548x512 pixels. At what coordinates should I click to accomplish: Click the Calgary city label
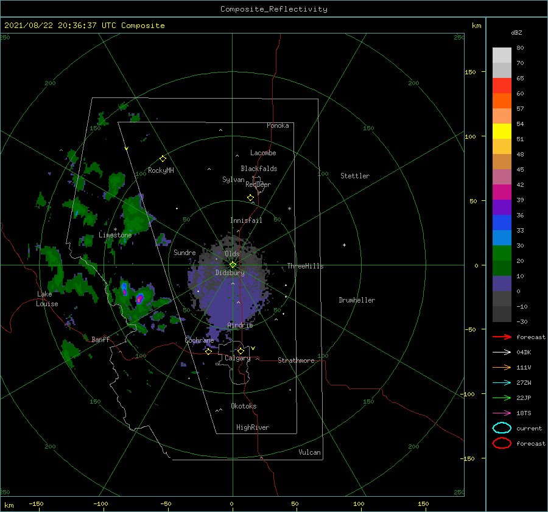(x=237, y=358)
